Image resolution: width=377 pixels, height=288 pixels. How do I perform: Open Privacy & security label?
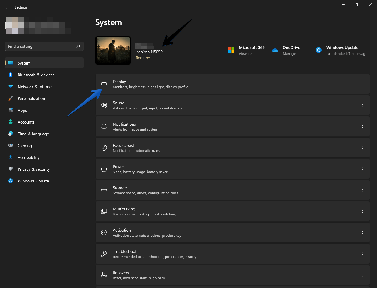pos(34,169)
